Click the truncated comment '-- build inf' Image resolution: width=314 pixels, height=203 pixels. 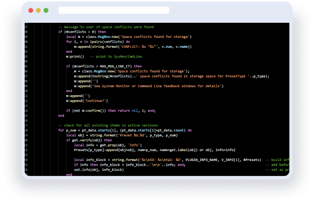pyautogui.click(x=278, y=160)
